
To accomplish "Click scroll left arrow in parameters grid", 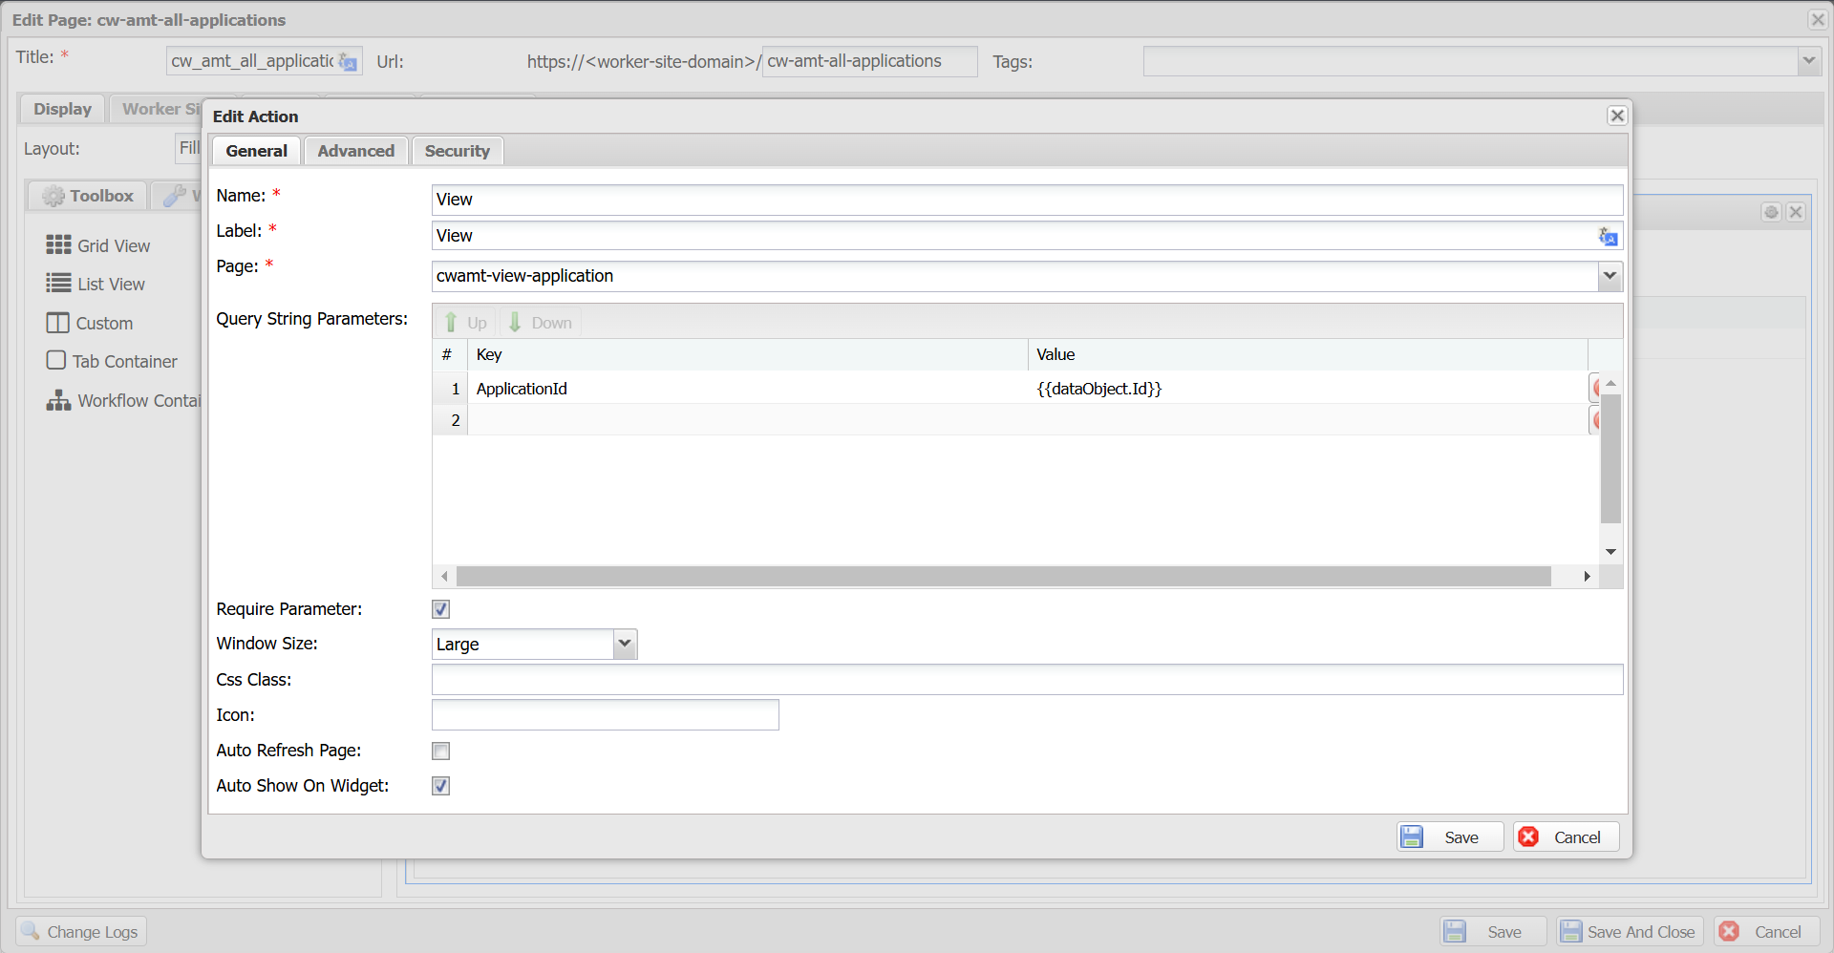I will 444,576.
